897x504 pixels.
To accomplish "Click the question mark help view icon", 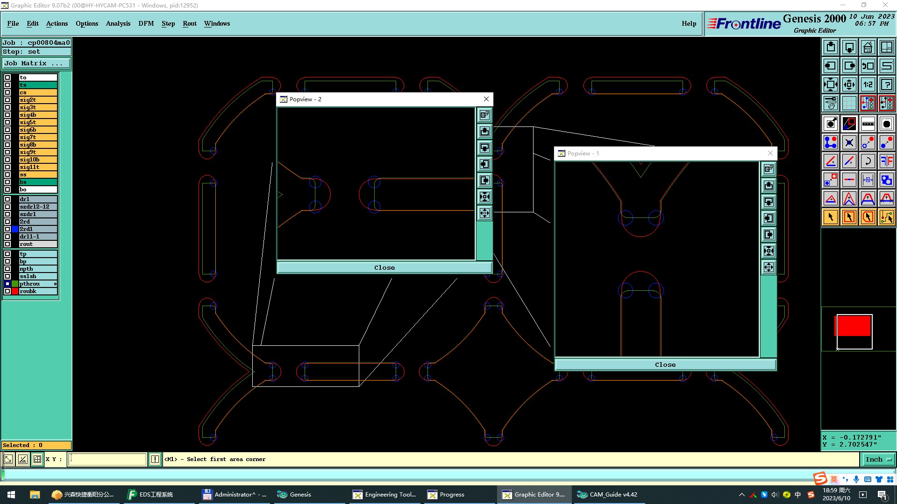I will click(886, 84).
